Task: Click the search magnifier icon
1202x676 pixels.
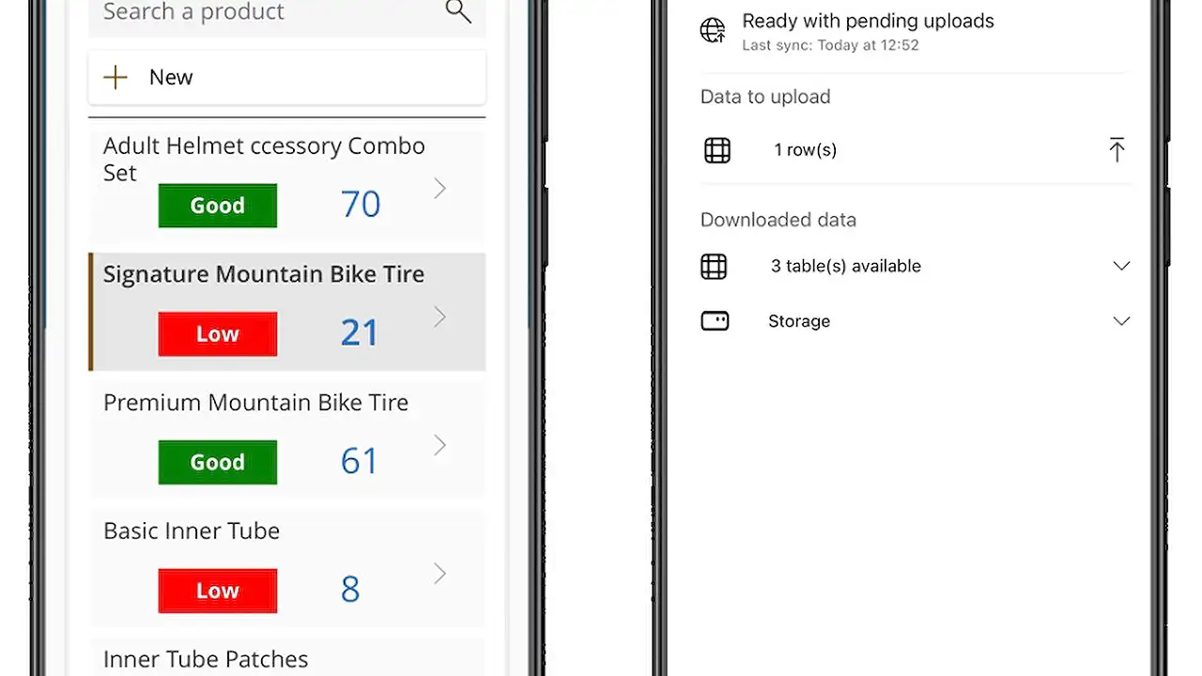Action: pyautogui.click(x=457, y=11)
